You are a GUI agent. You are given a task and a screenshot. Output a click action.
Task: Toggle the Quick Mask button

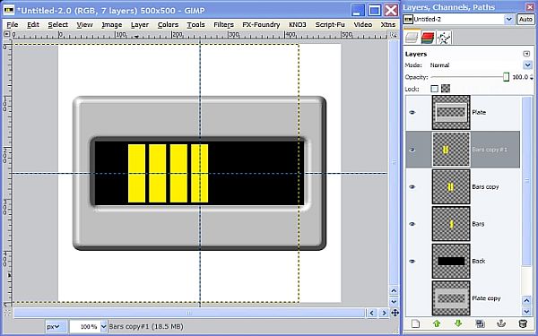pyautogui.click(x=6, y=313)
